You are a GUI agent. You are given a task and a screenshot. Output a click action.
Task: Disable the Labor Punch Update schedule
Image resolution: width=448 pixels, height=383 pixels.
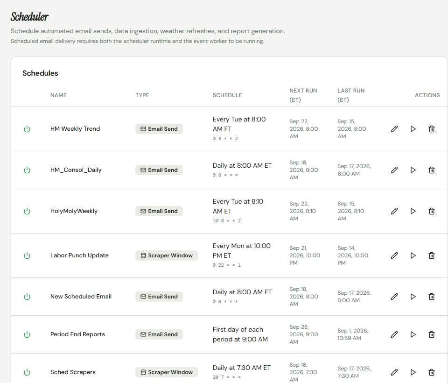27,255
